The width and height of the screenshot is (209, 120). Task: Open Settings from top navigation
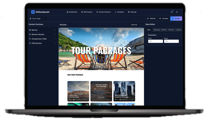[x=132, y=12]
